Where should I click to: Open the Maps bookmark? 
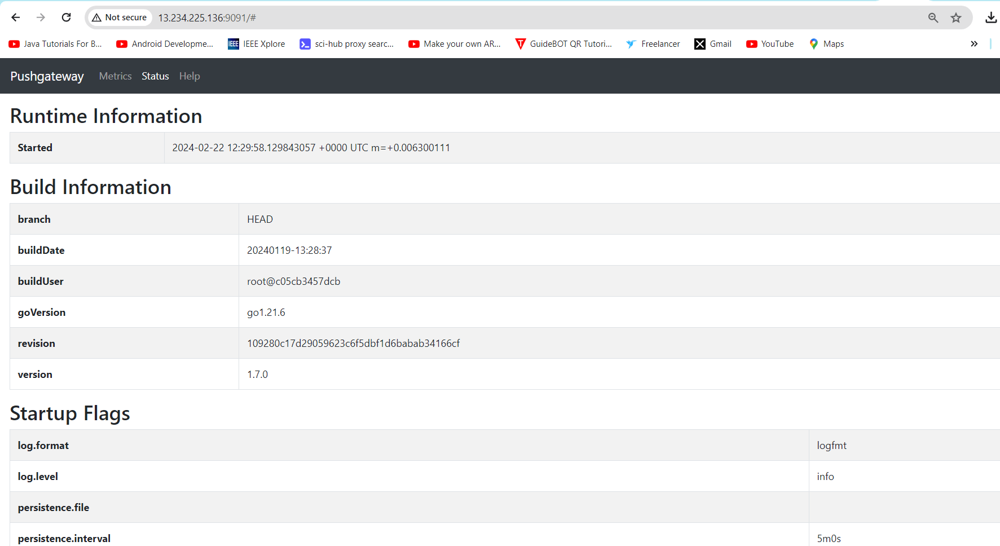tap(826, 44)
